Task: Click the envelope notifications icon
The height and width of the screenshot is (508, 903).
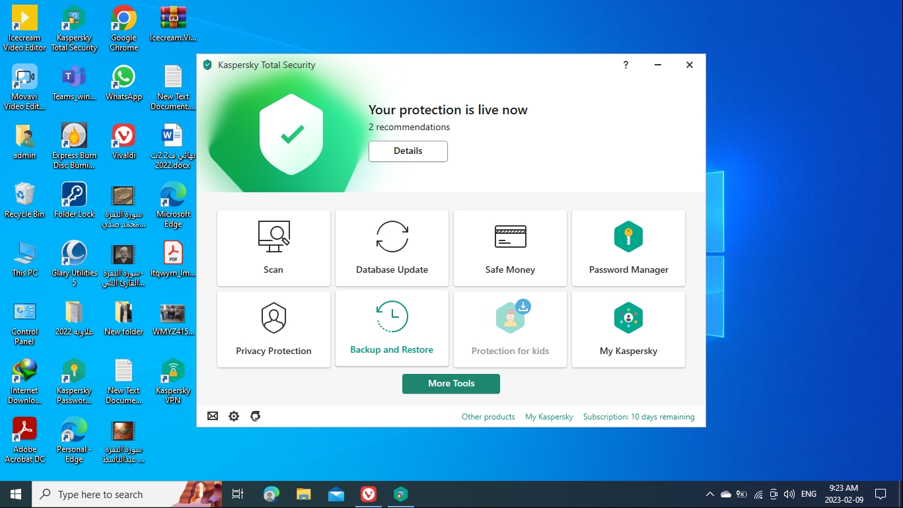Action: click(x=213, y=416)
